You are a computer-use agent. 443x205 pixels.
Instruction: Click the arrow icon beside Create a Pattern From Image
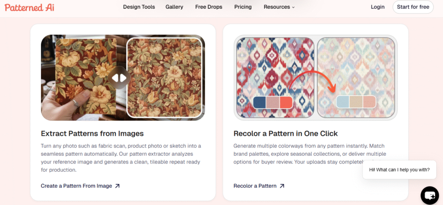click(x=117, y=186)
